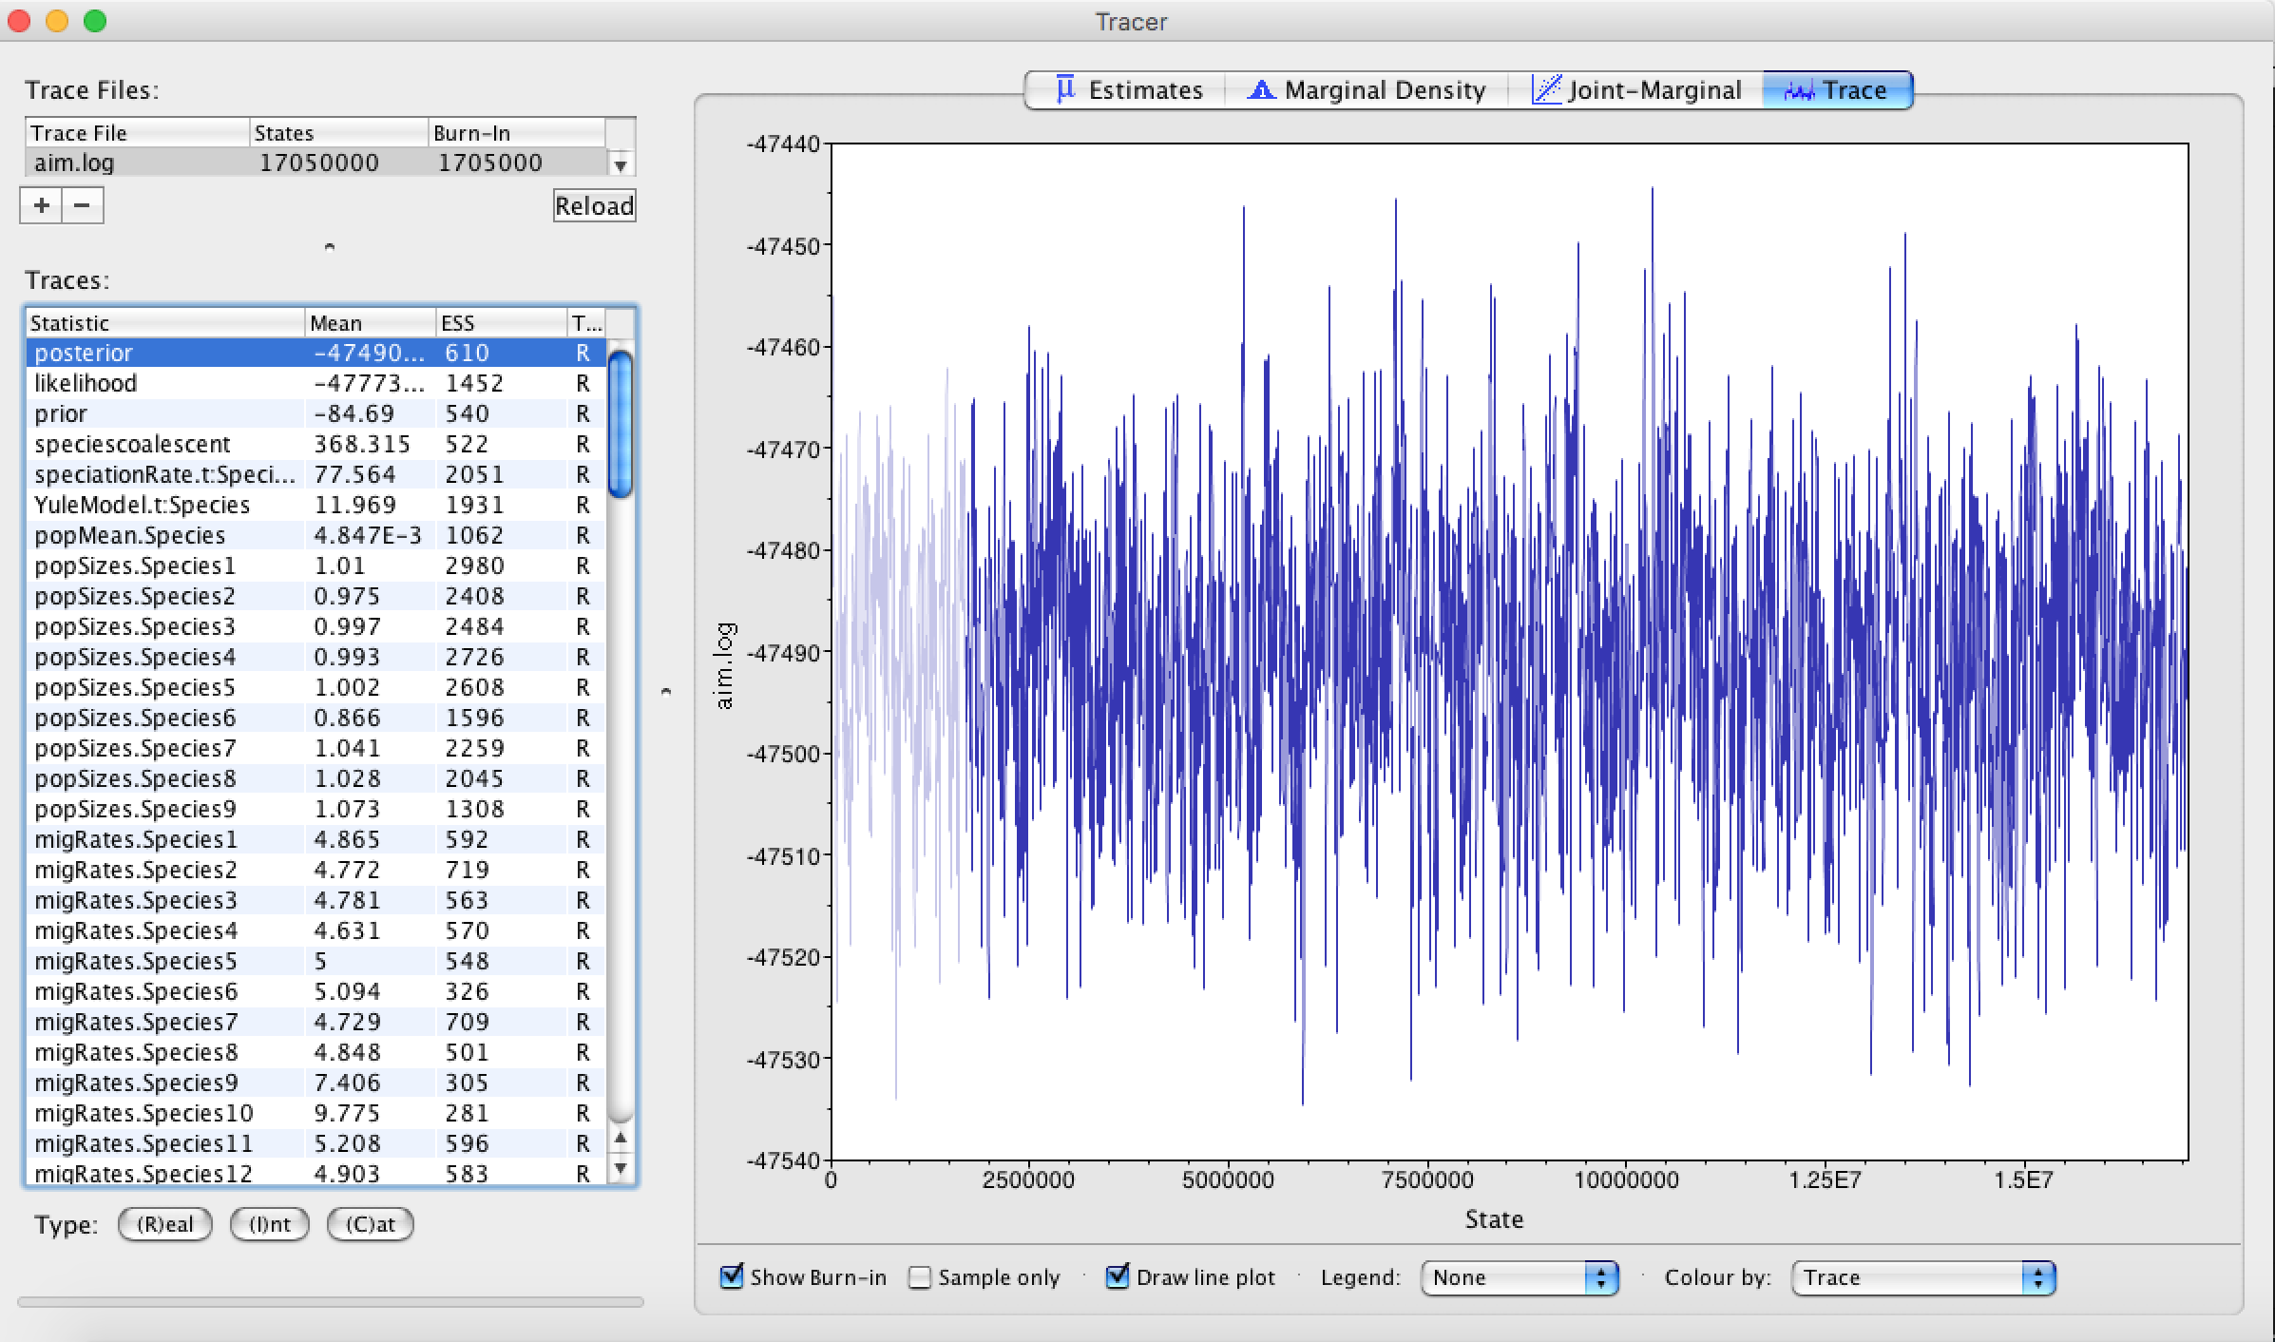Select the likelihood statistic row
2275x1342 pixels.
(x=86, y=383)
